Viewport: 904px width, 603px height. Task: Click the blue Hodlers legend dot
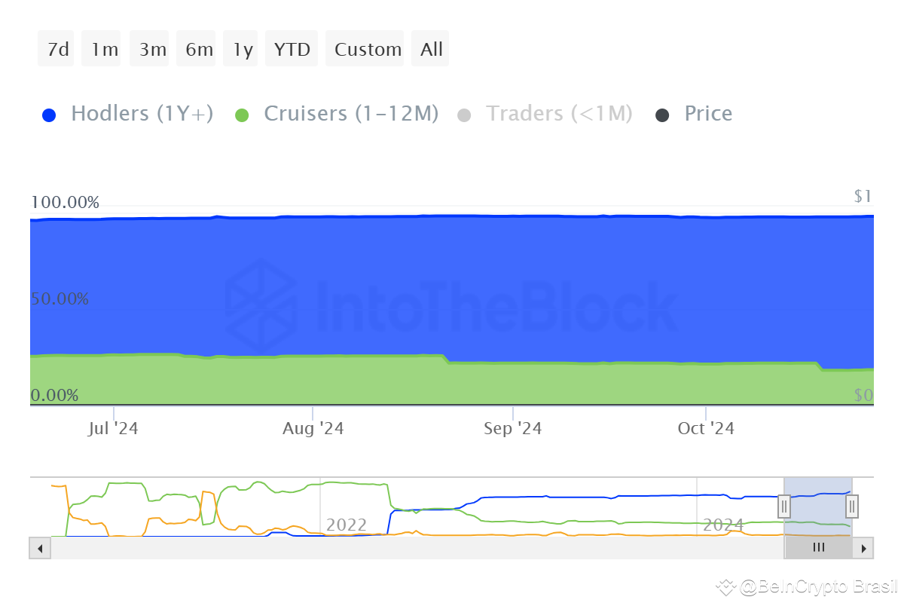point(49,115)
